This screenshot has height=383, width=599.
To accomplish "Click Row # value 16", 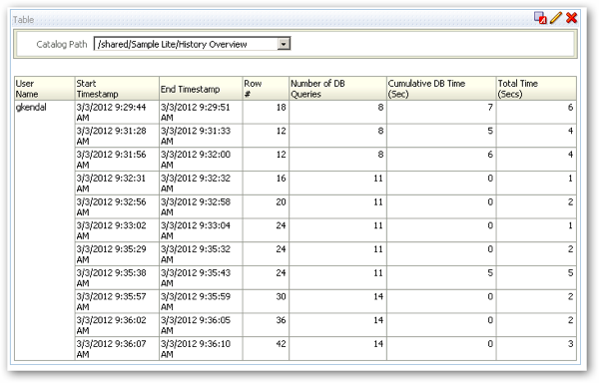I will (281, 179).
